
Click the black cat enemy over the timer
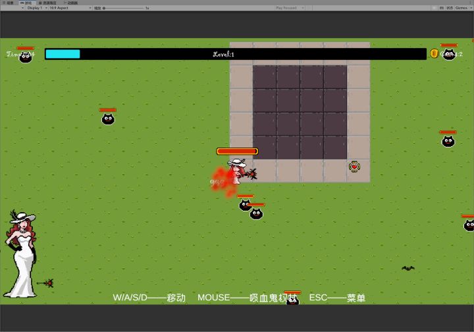pos(26,57)
